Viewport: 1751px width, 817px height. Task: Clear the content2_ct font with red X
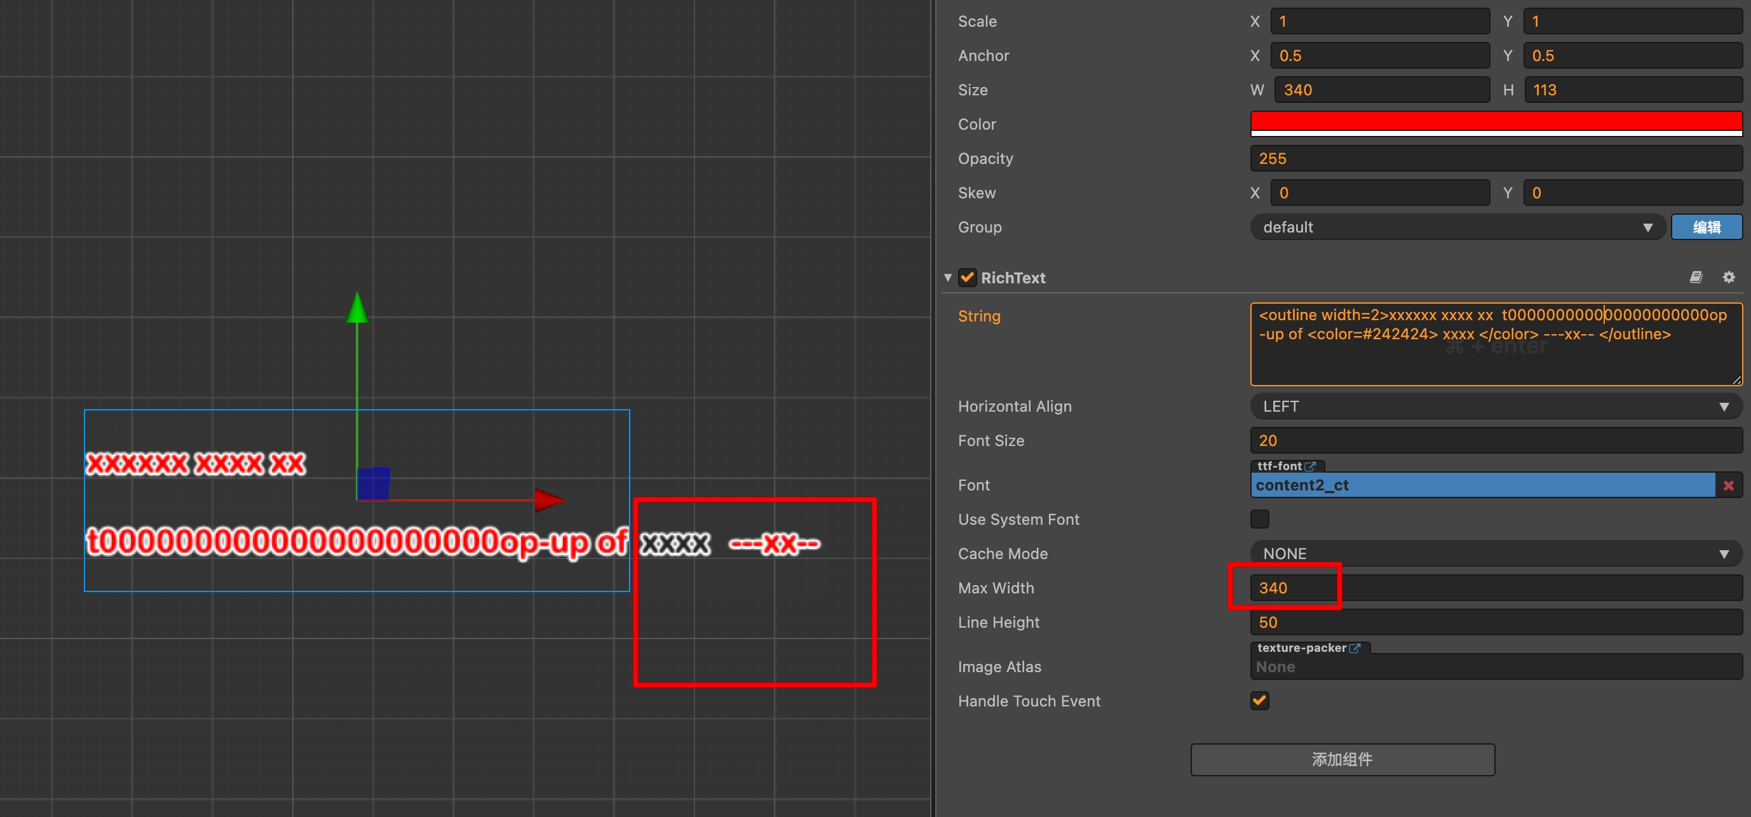pyautogui.click(x=1729, y=485)
